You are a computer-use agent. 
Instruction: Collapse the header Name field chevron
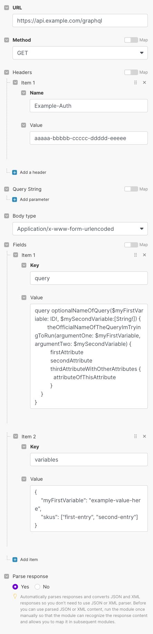24,93
